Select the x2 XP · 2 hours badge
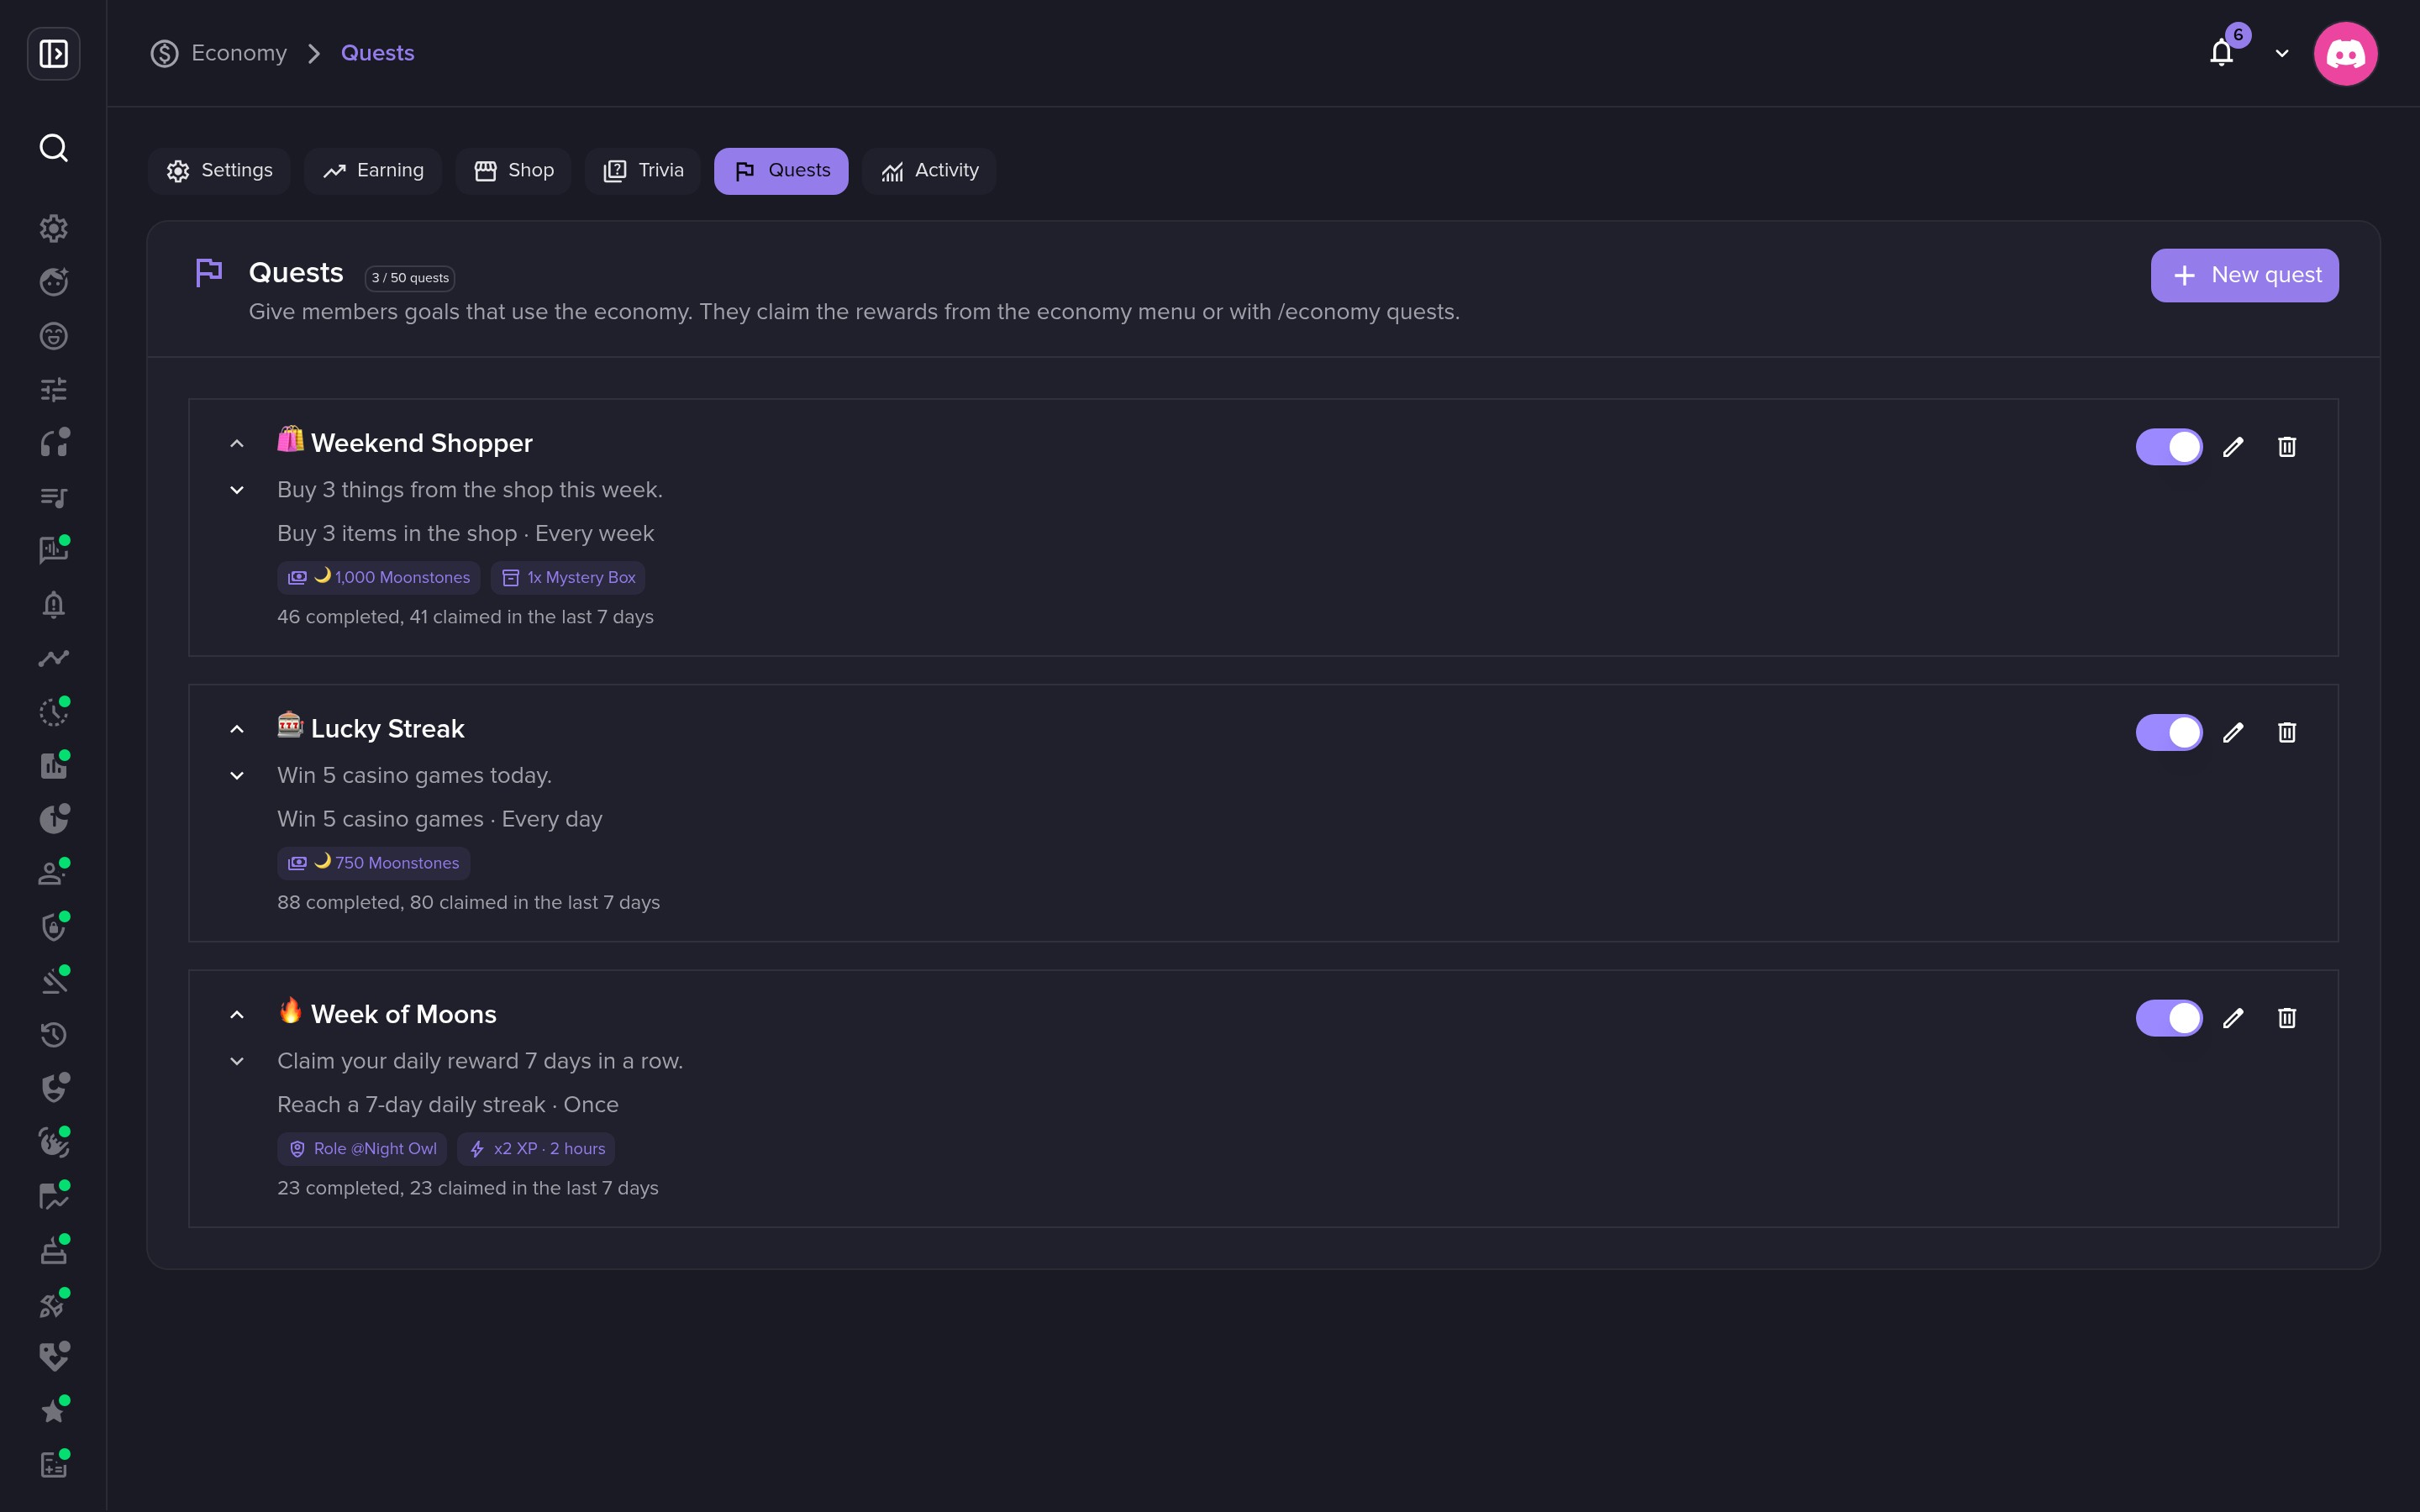 pos(536,1149)
